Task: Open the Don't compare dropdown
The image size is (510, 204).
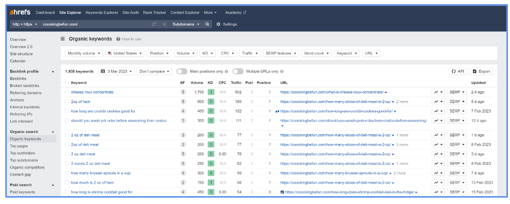Action: (x=154, y=71)
